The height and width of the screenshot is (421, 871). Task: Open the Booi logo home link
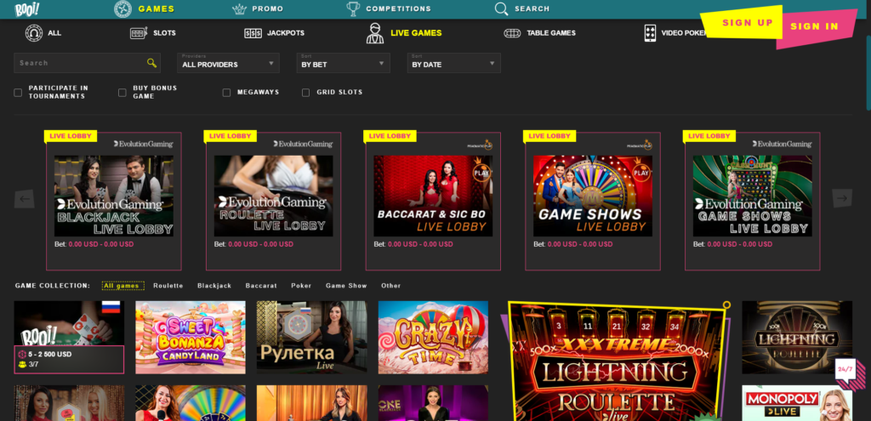click(x=26, y=9)
